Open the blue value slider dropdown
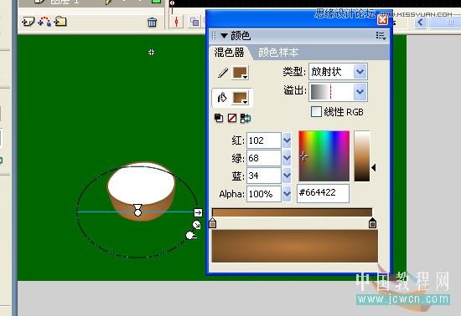The width and height of the screenshot is (461, 316). click(287, 176)
